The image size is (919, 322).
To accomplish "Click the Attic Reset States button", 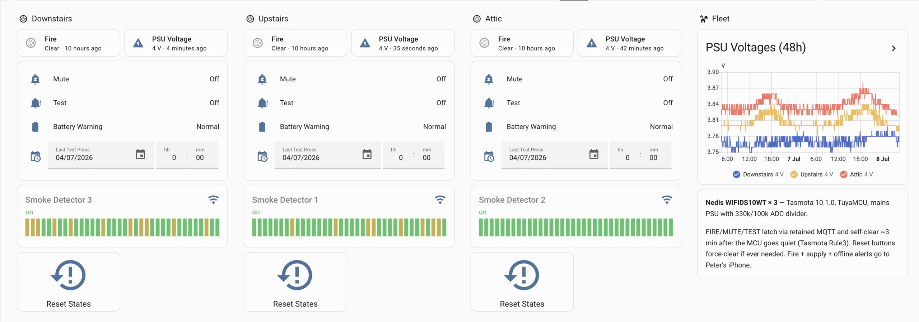I will click(522, 282).
